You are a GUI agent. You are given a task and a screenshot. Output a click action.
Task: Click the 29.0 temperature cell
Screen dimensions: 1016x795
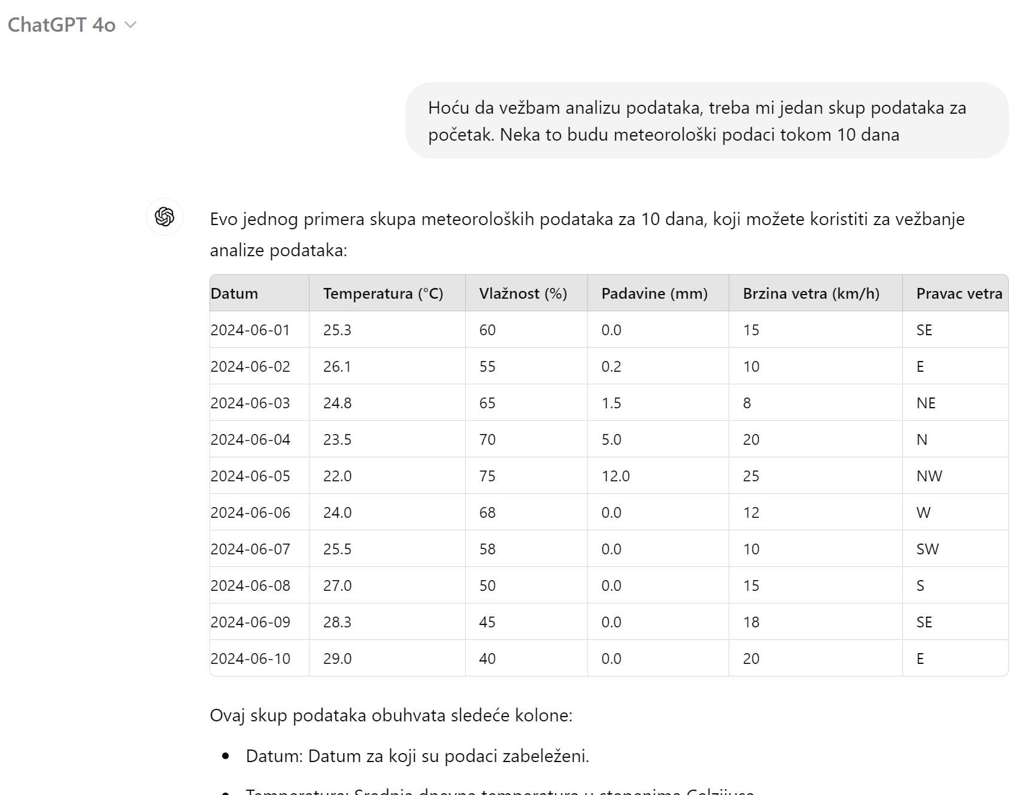387,659
